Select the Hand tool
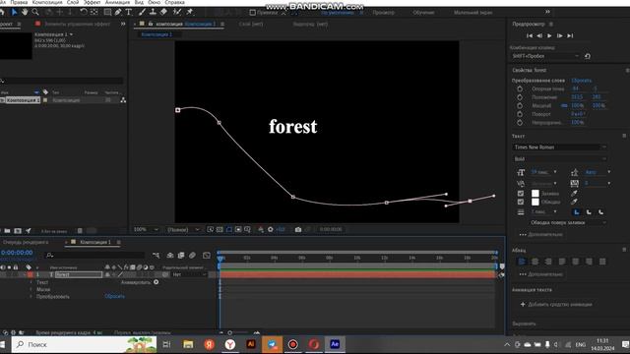 pyautogui.click(x=25, y=12)
